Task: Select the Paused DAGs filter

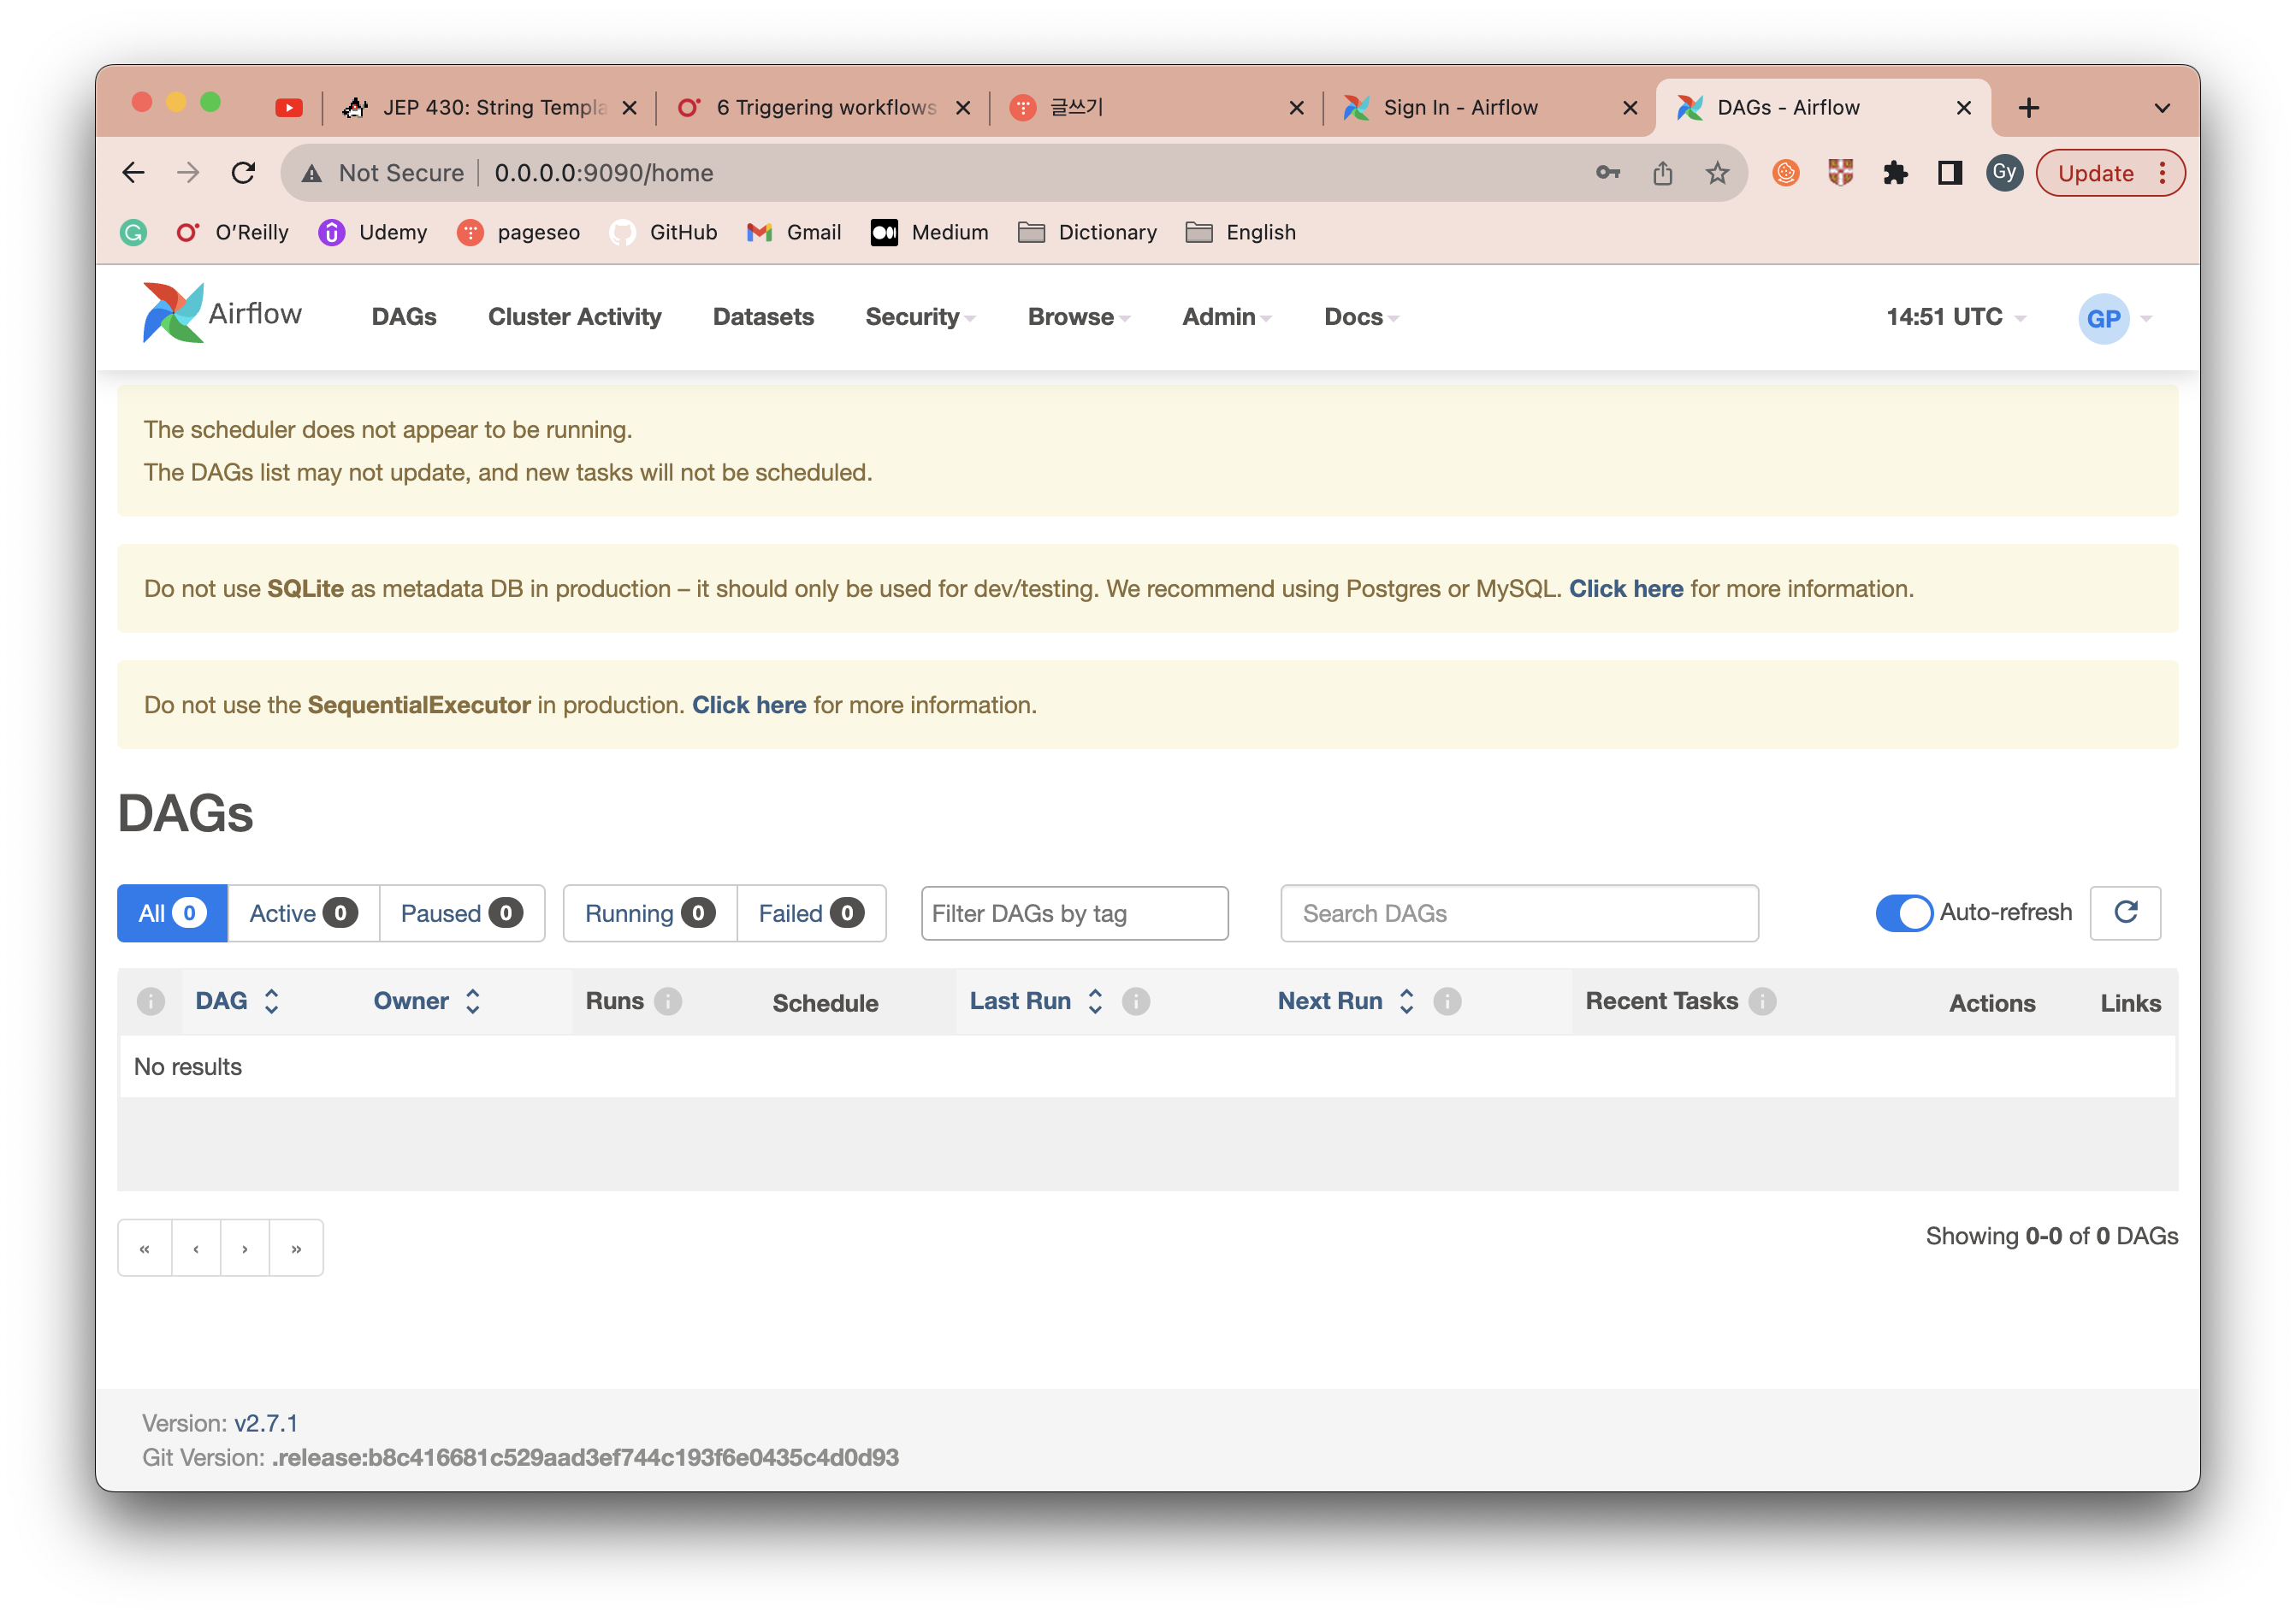Action: (461, 913)
